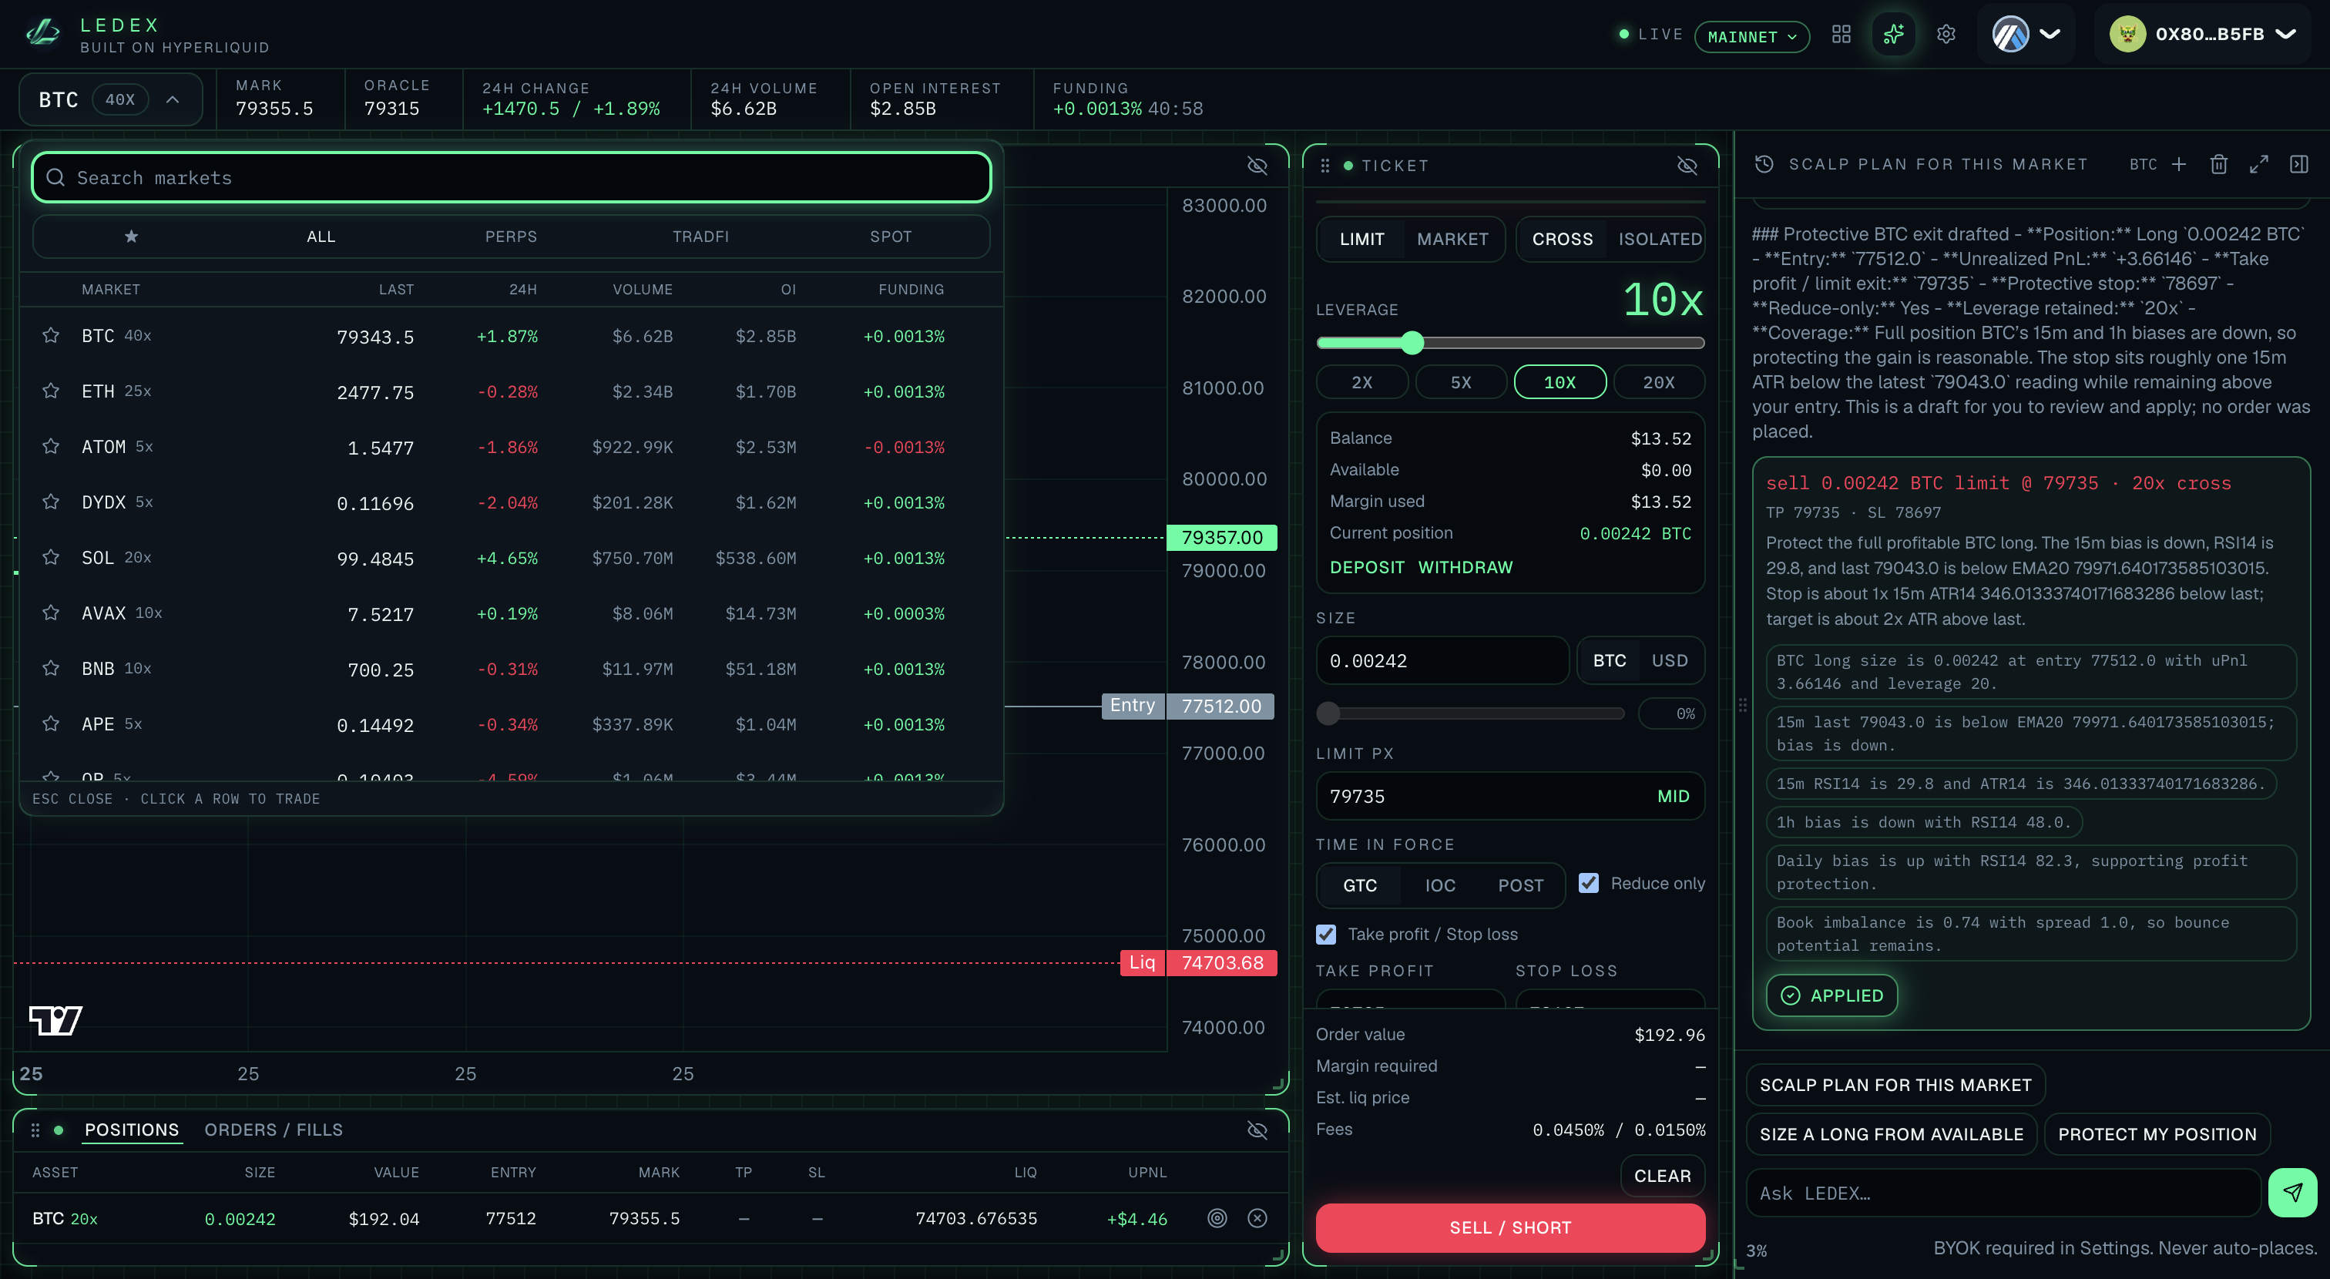2330x1279 pixels.
Task: Set leverage preset to 5X
Action: click(1461, 381)
